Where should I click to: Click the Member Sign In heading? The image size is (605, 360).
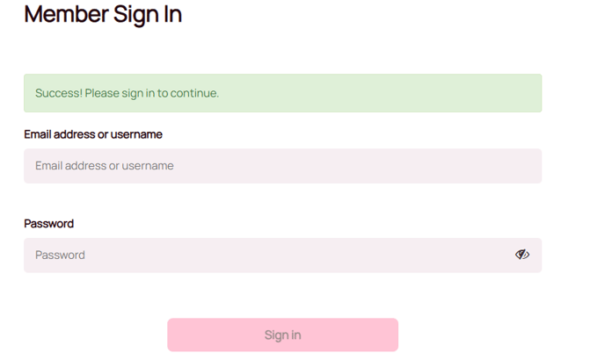[x=103, y=14]
